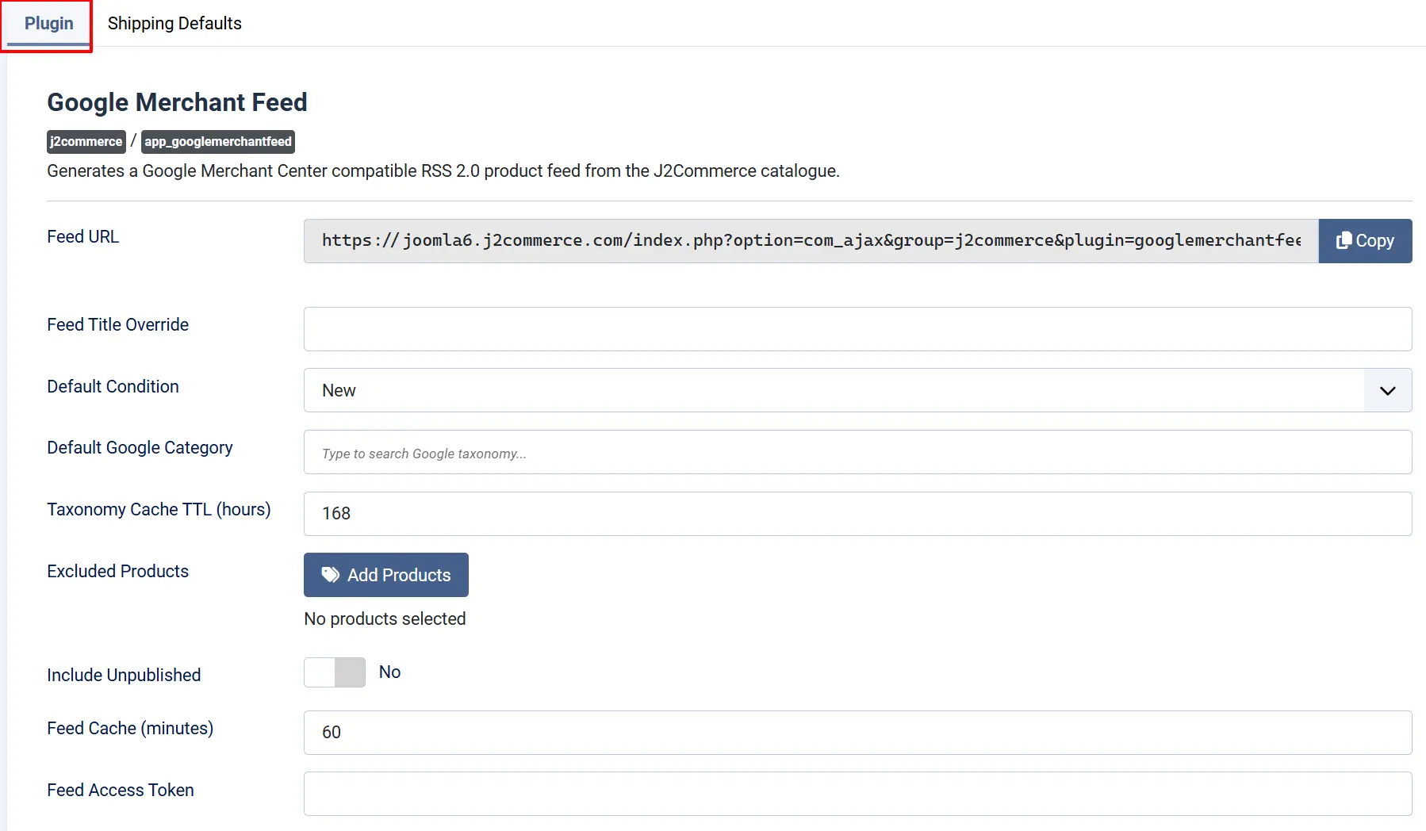Image resolution: width=1426 pixels, height=831 pixels.
Task: Click the Excluded Products label
Action: (117, 571)
